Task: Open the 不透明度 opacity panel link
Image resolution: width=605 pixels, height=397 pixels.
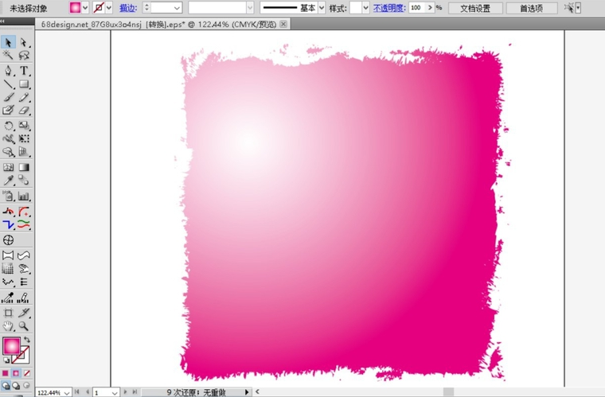Action: click(389, 8)
